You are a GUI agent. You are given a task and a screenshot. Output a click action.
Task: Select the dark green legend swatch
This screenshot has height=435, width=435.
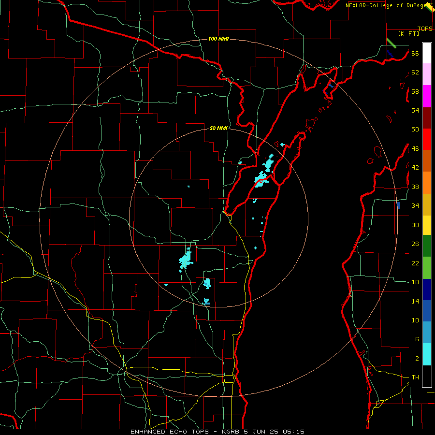[x=427, y=246]
